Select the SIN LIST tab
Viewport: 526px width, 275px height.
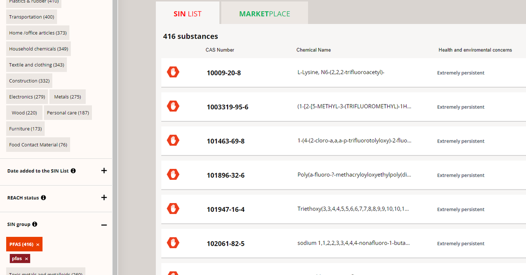coord(187,14)
